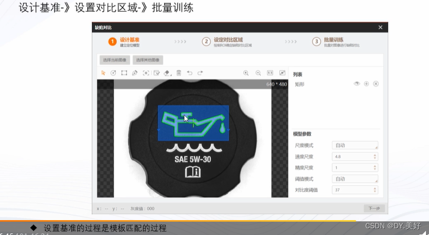429x235 pixels.
Task: Select step 3 批量训练
Action: (x=336, y=42)
